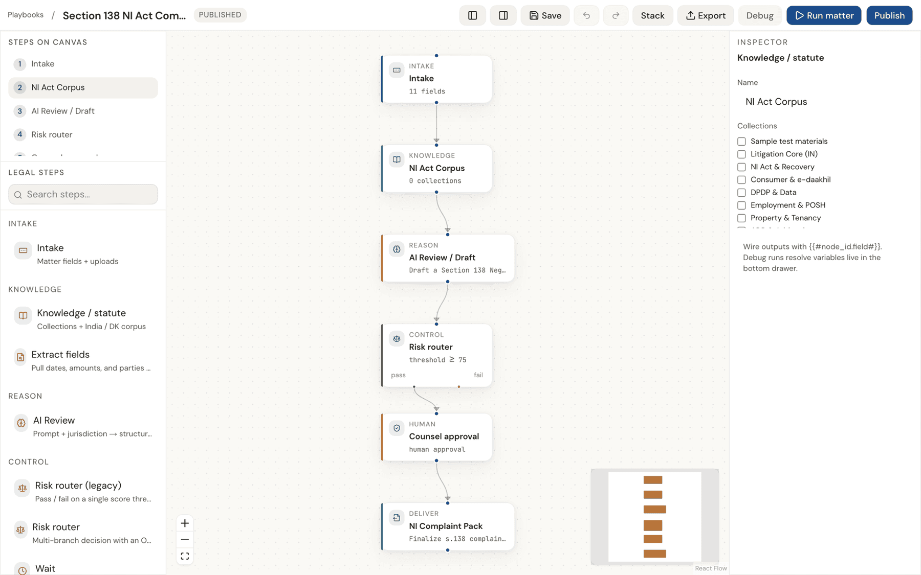This screenshot has height=575, width=921.
Task: Select the Employment & POSH checkbox
Action: 741,205
